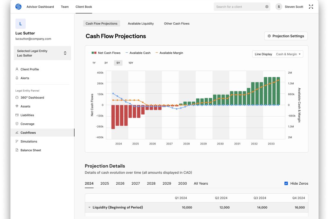Open Projection Settings
The image size is (329, 219).
(x=286, y=36)
